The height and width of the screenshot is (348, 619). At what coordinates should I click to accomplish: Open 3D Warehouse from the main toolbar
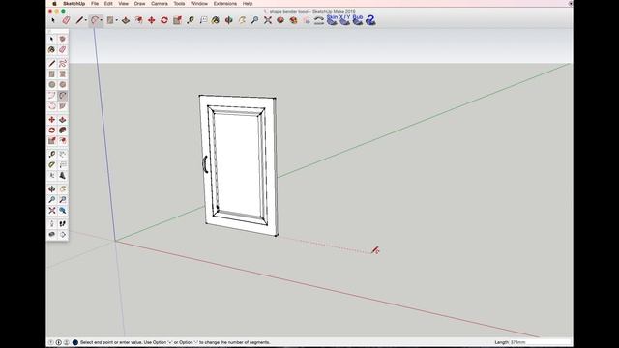pyautogui.click(x=280, y=20)
